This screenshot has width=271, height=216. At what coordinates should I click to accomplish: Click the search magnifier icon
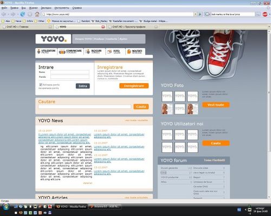(258, 14)
